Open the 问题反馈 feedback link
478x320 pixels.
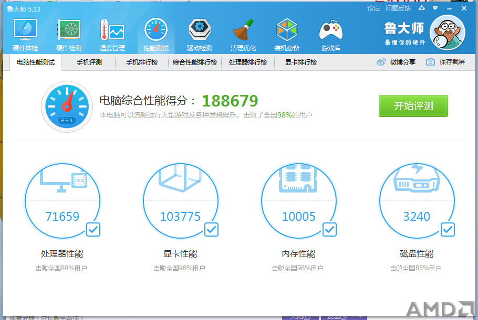(398, 8)
